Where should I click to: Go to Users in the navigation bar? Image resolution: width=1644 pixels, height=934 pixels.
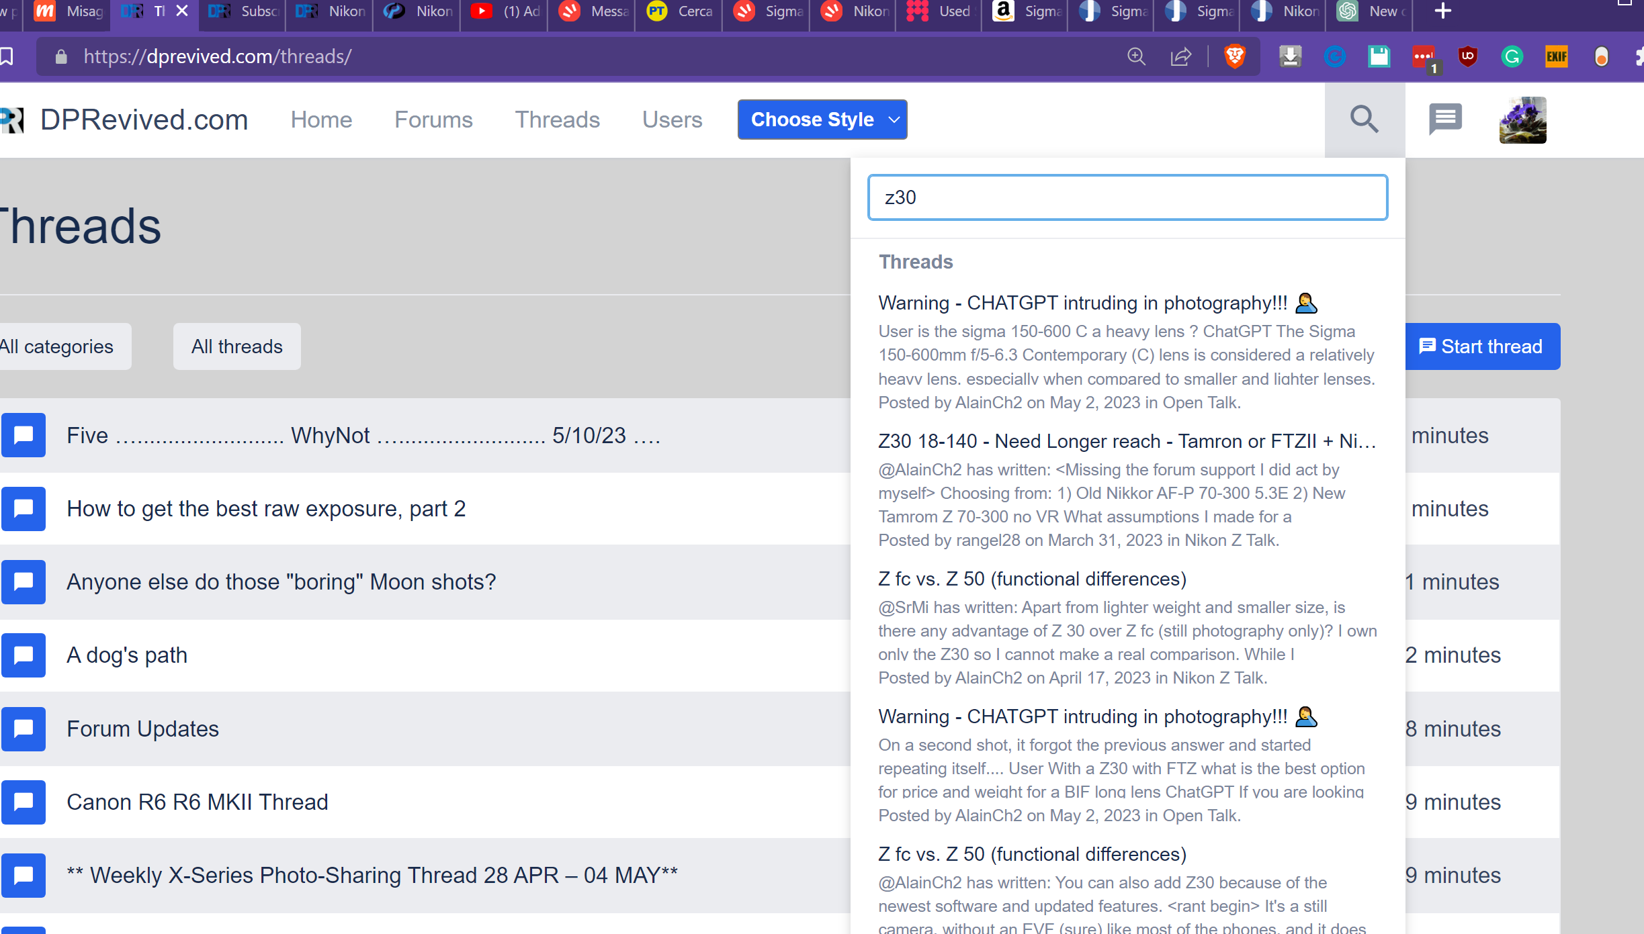point(672,120)
